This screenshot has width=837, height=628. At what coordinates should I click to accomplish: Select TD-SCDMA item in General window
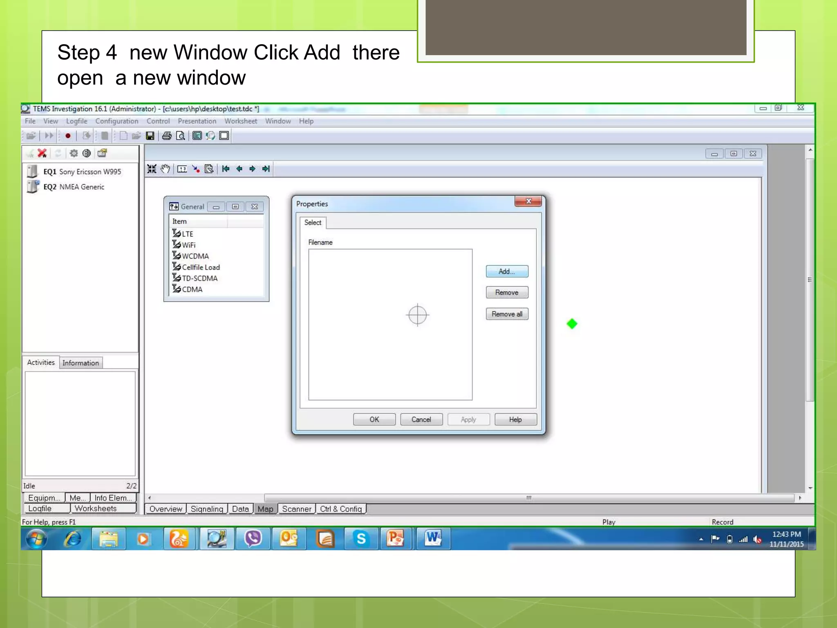(195, 278)
